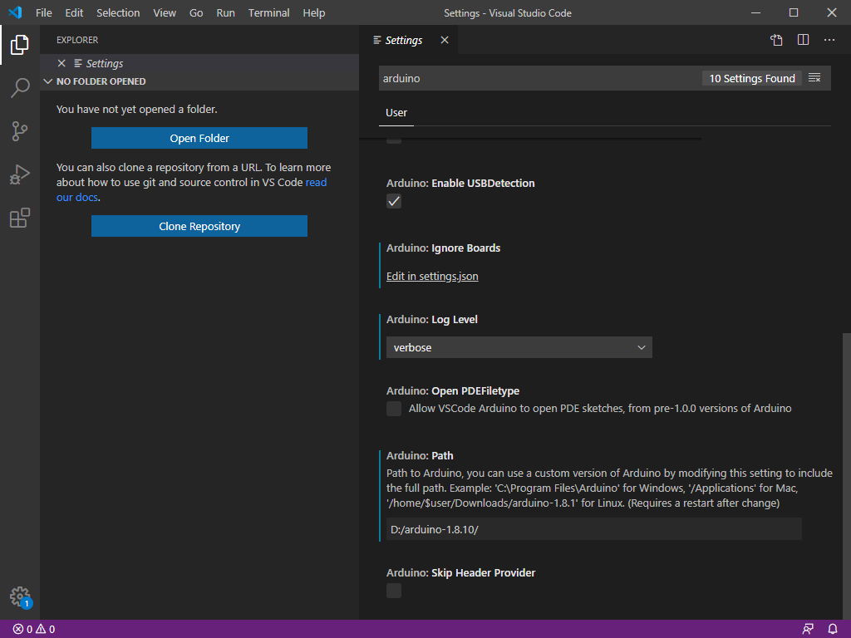The image size is (851, 638).
Task: Click the Arduino Path input field
Action: (593, 529)
